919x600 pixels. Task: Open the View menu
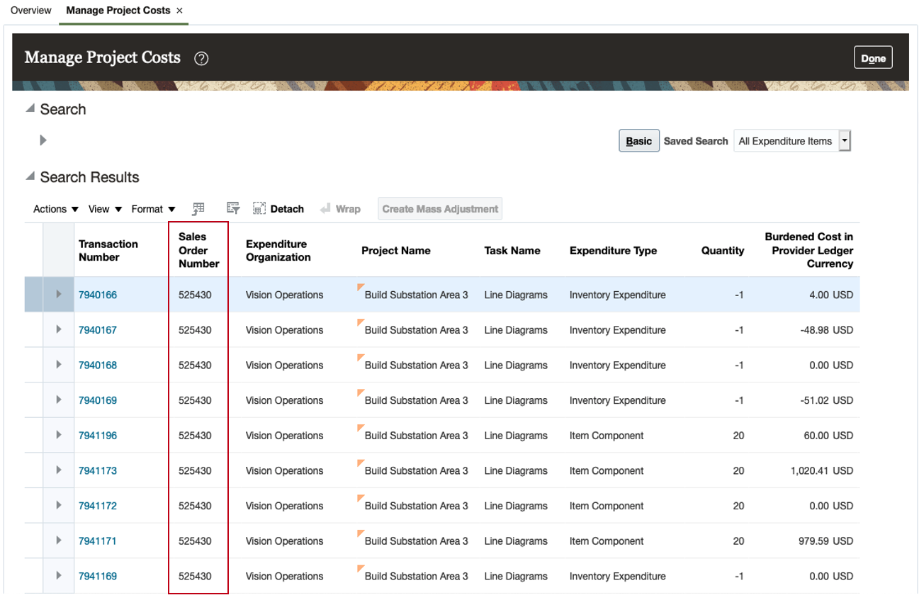tap(105, 209)
